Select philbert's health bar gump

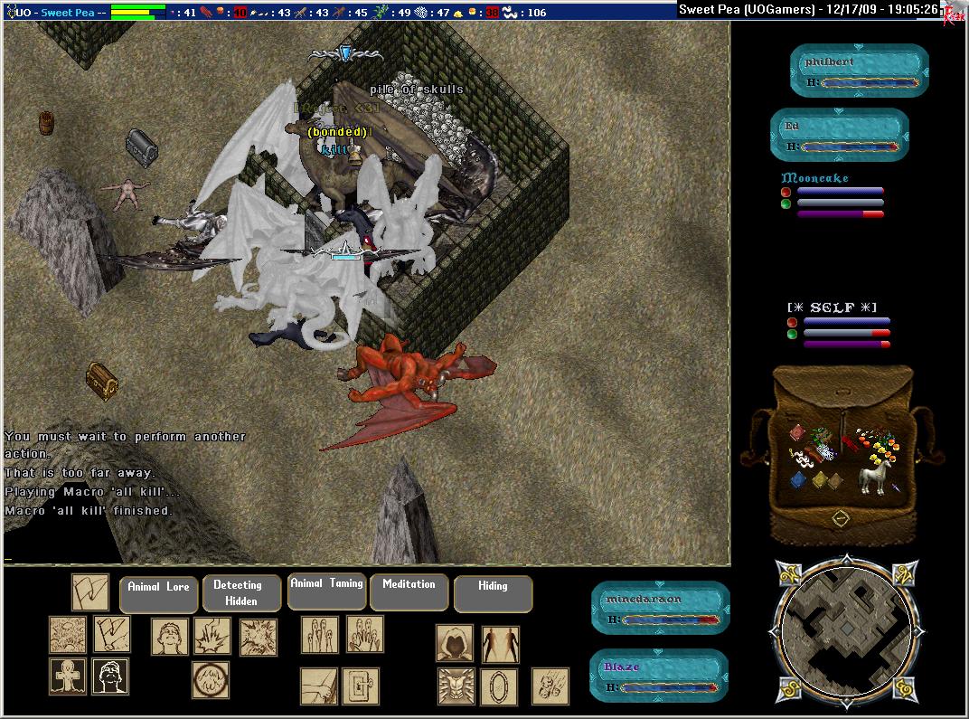coord(860,72)
